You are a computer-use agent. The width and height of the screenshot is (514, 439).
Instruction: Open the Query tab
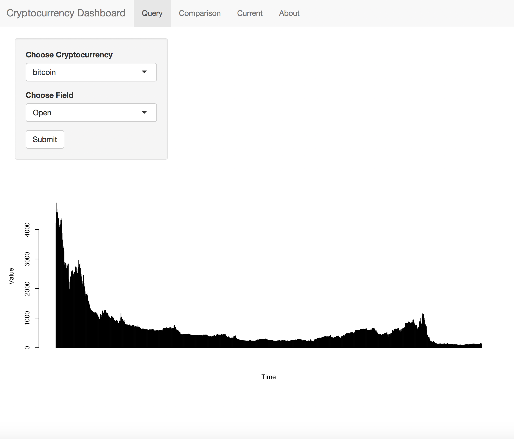click(x=152, y=13)
